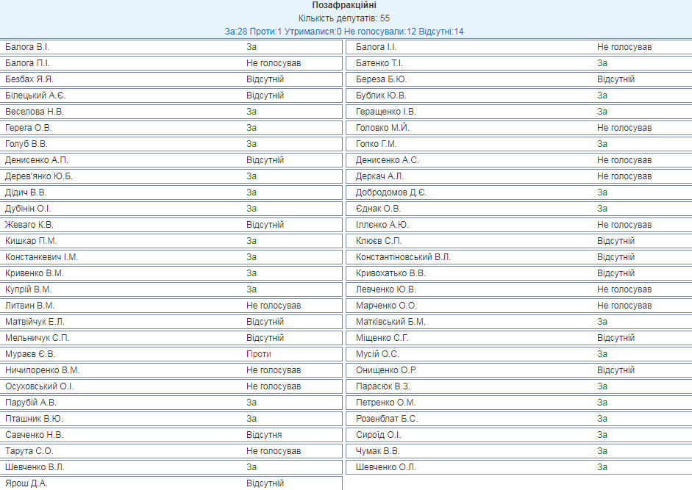Image resolution: width=692 pixels, height=490 pixels.
Task: Select deputy name Парубій А.В.
Action: pyautogui.click(x=31, y=403)
